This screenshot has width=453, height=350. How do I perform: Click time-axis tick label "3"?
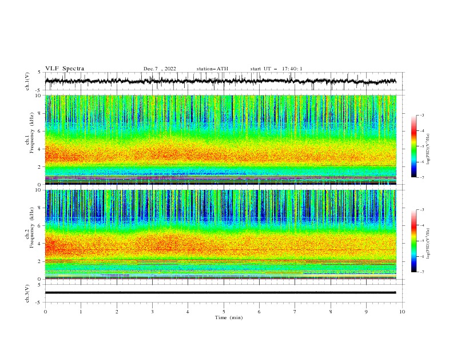pyautogui.click(x=152, y=312)
